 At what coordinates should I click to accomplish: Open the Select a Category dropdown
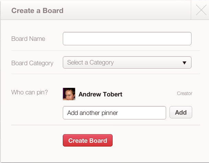[x=127, y=62]
